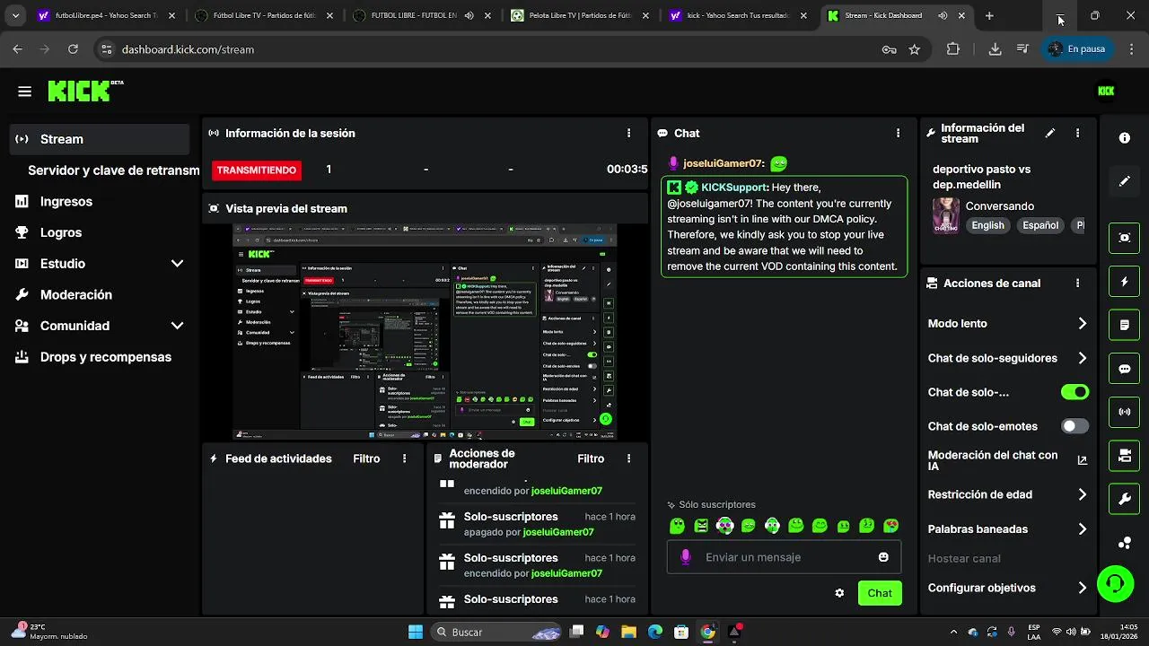Open Microsoft Edge from taskbar
Image resolution: width=1149 pixels, height=646 pixels.
click(x=655, y=632)
